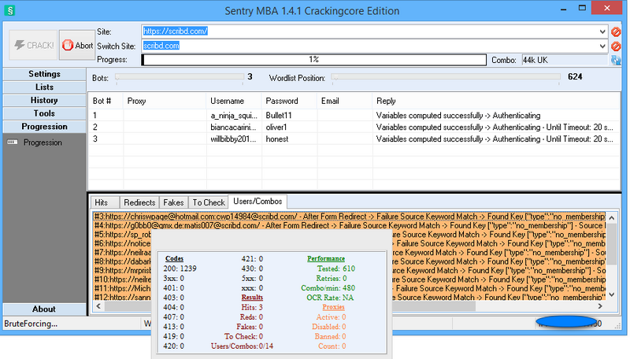The height and width of the screenshot is (359, 630).
Task: Clear the Switch Site field with red icon
Action: tap(616, 46)
